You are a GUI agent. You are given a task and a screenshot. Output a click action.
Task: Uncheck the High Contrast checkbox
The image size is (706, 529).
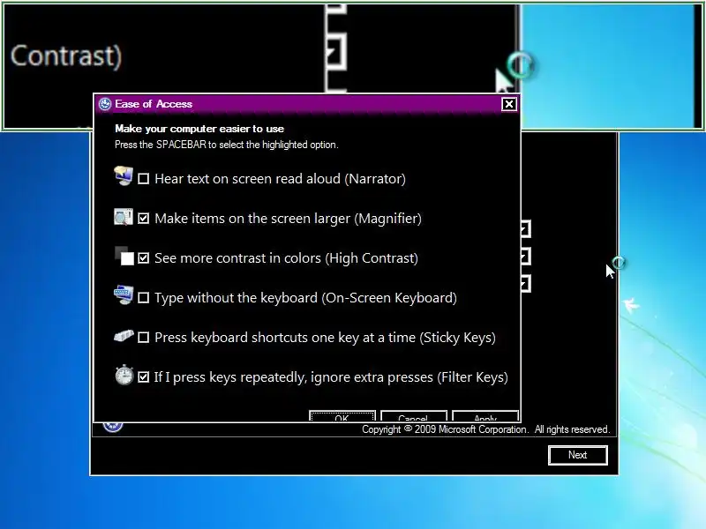pyautogui.click(x=143, y=258)
